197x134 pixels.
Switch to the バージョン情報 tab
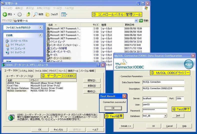[x=87, y=71]
